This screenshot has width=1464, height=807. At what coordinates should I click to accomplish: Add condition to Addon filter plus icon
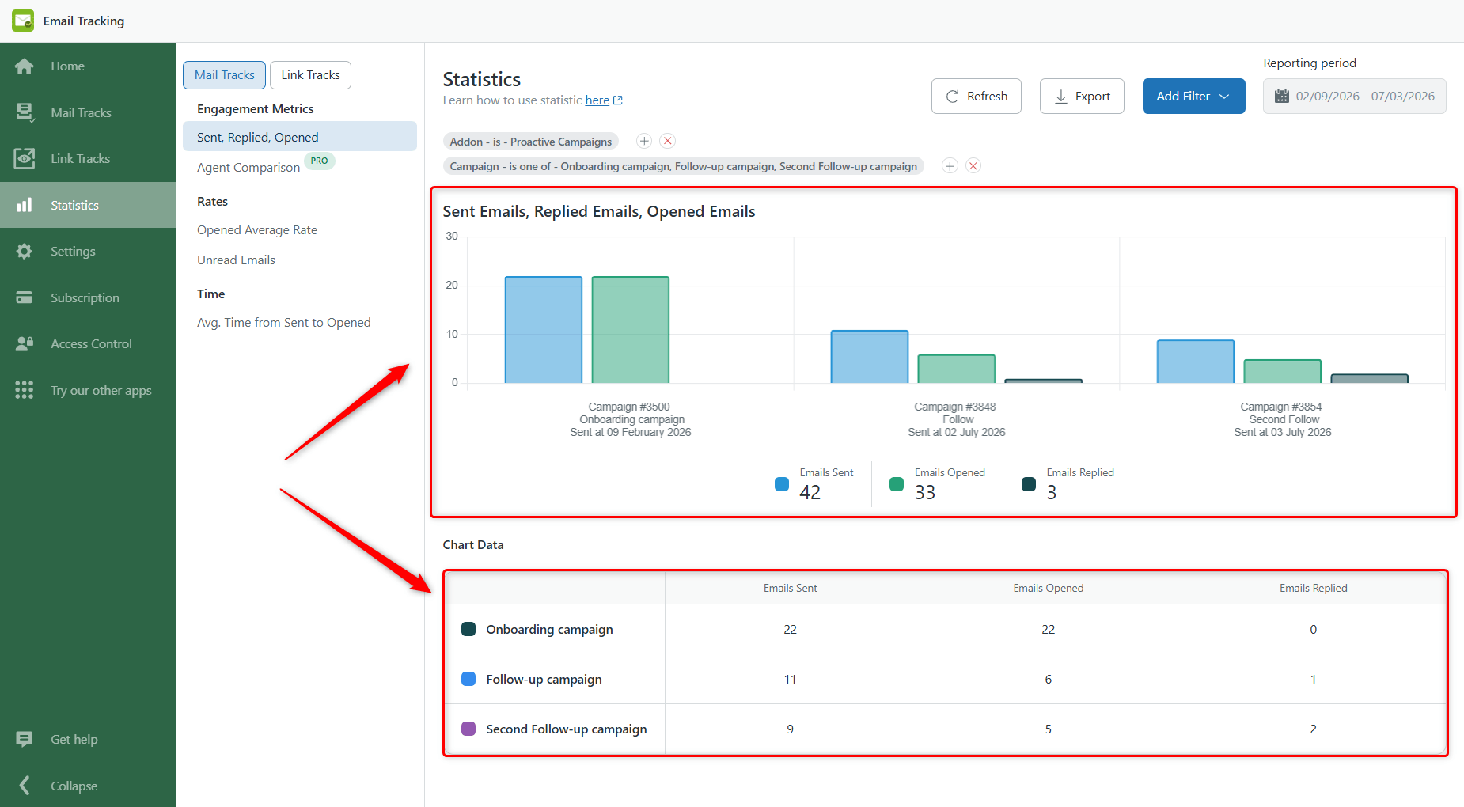[x=644, y=141]
